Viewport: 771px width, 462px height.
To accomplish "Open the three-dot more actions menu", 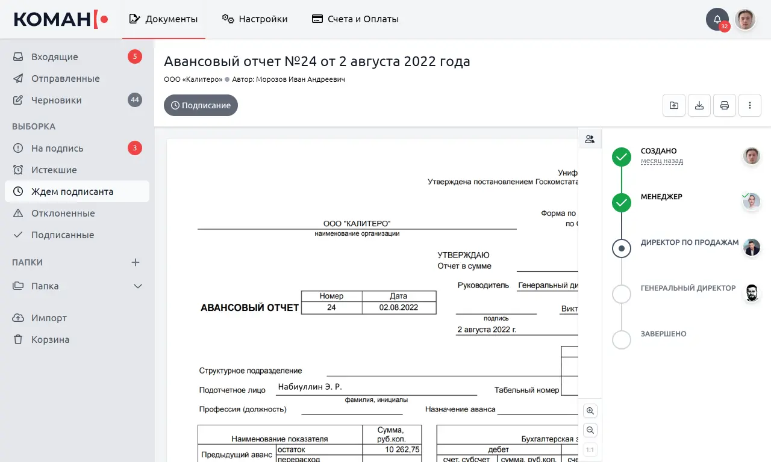I will [750, 105].
